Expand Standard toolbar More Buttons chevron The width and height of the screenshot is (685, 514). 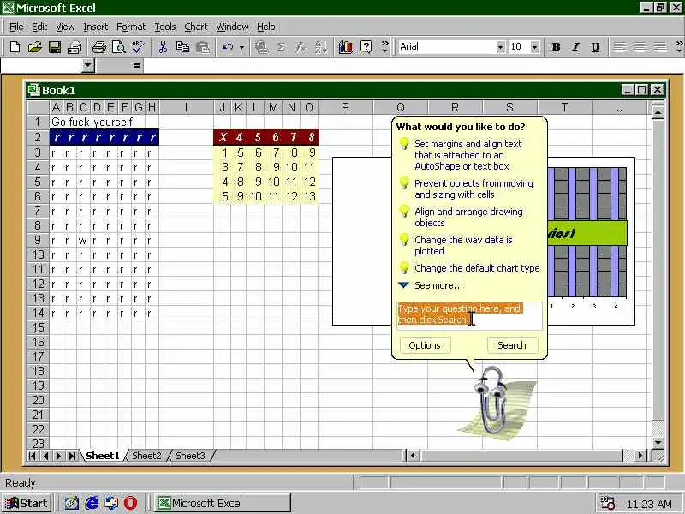tap(384, 47)
